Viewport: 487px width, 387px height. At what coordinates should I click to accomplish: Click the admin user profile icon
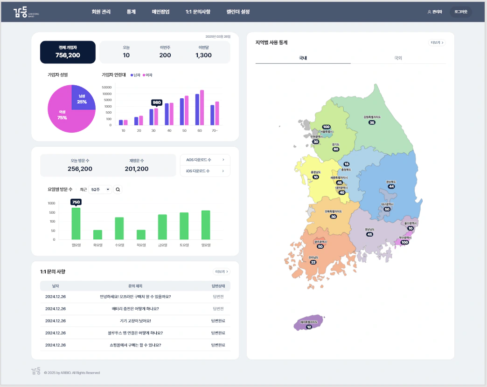429,12
